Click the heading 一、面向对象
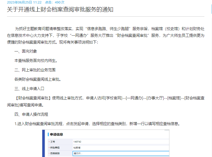Image resolution: width=212 pixels, height=157 pixels. pos(26,51)
